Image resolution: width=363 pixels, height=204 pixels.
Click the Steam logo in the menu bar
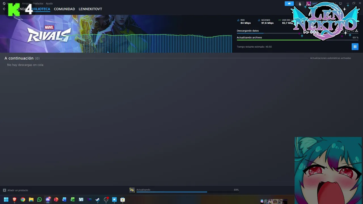click(x=4, y=3)
